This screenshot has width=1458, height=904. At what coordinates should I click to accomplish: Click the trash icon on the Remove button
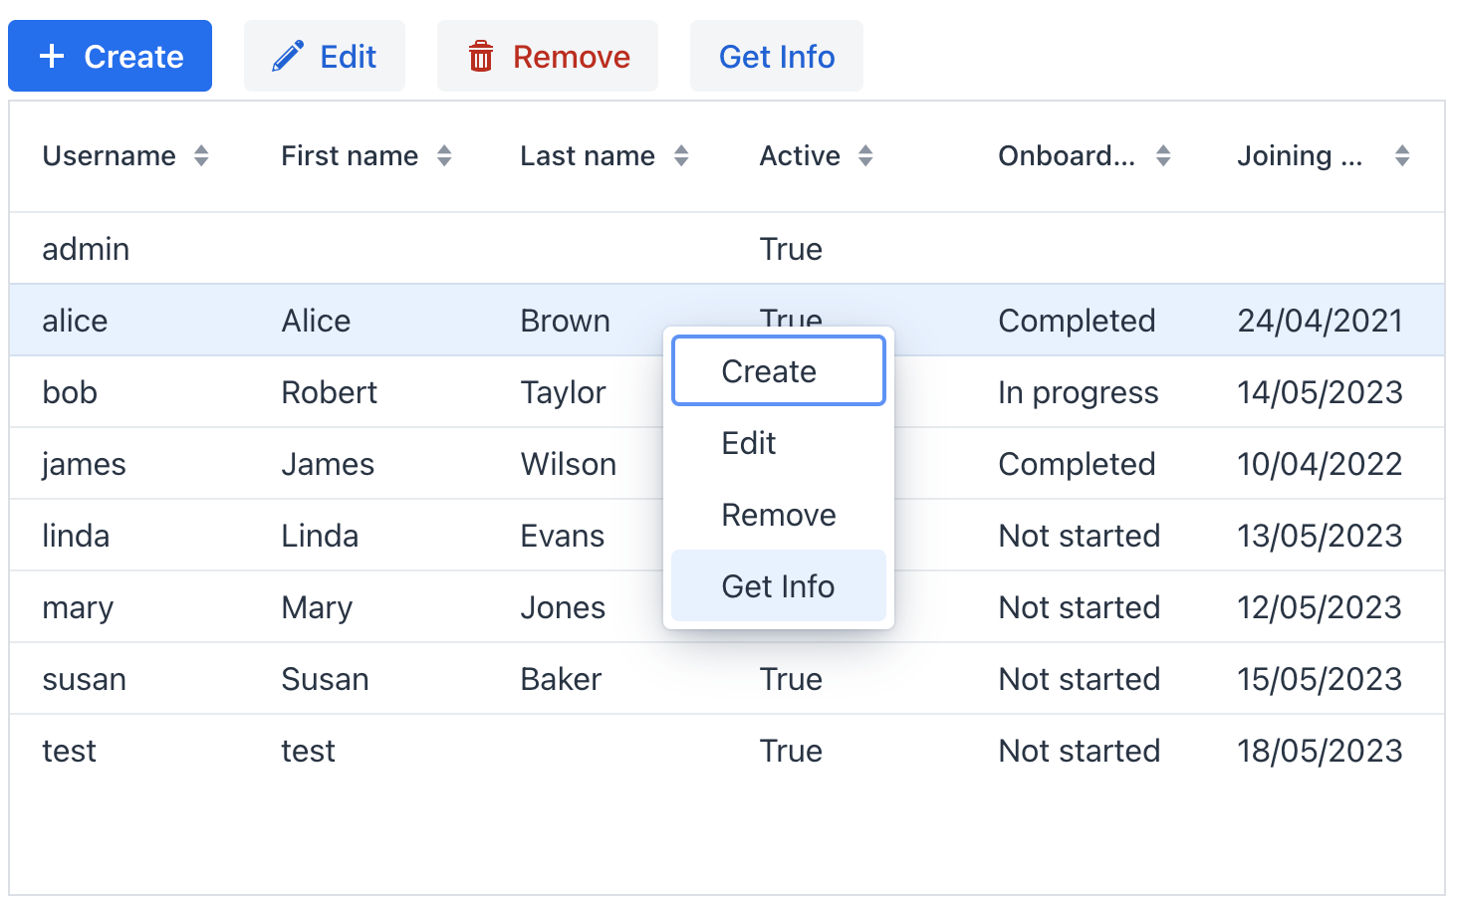click(482, 57)
